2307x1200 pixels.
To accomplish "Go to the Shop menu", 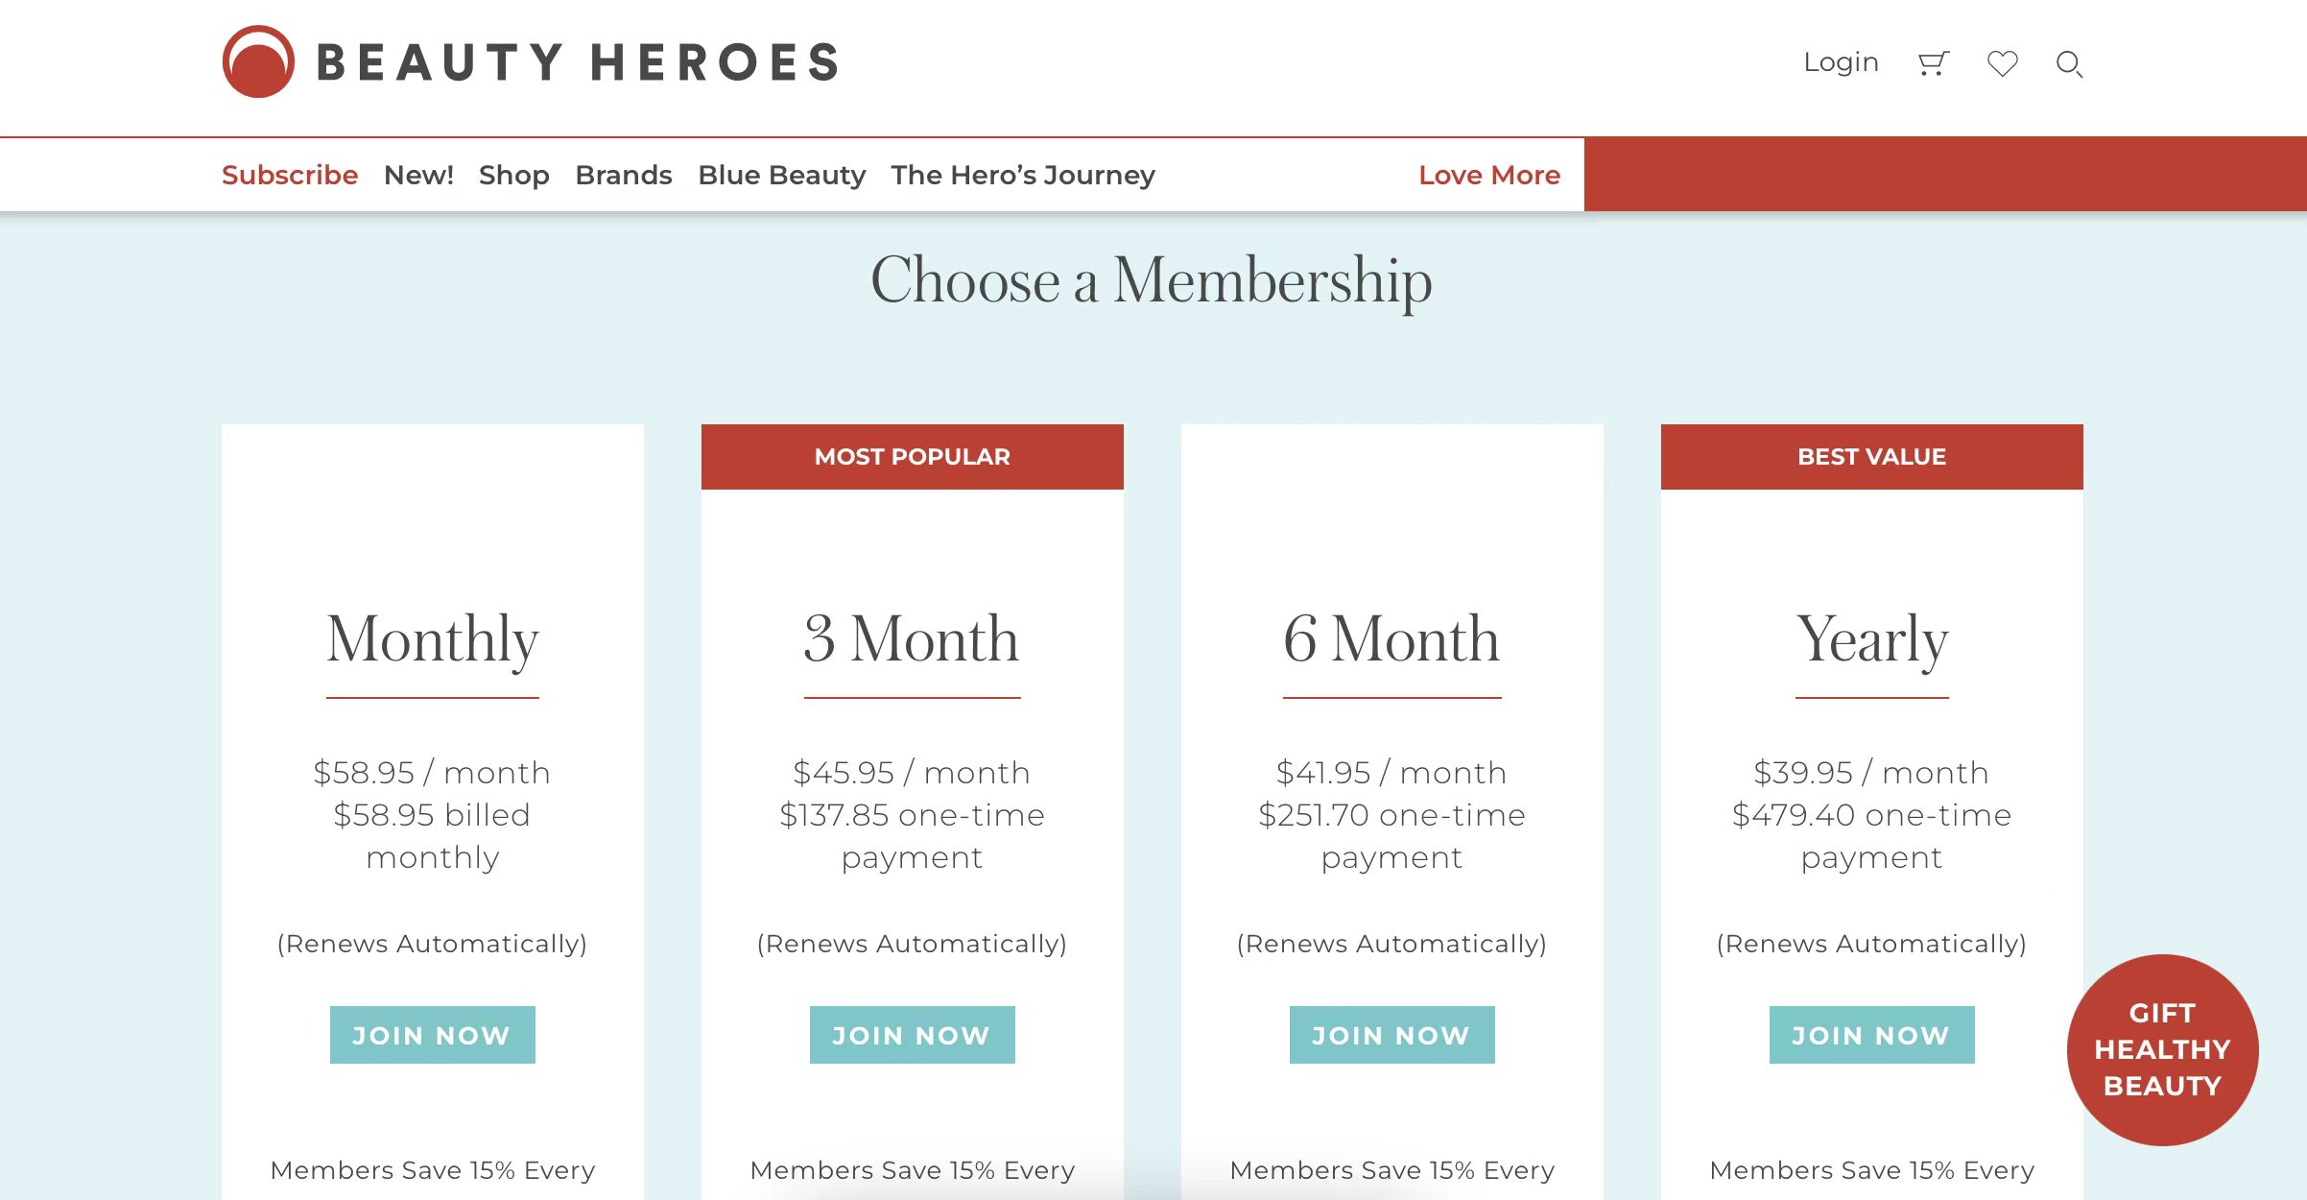I will pos(514,175).
